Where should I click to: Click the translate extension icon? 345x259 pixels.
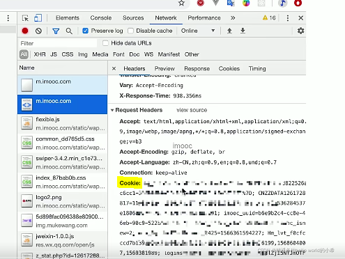click(231, 3)
